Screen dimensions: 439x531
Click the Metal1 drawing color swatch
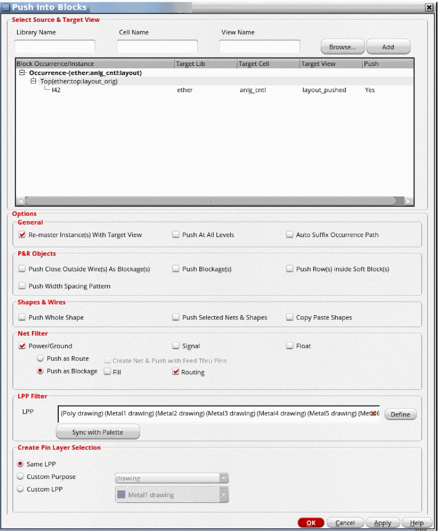(x=121, y=494)
